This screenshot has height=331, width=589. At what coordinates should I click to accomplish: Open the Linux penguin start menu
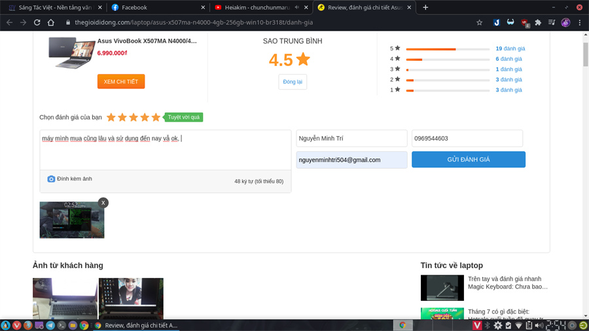pos(5,325)
